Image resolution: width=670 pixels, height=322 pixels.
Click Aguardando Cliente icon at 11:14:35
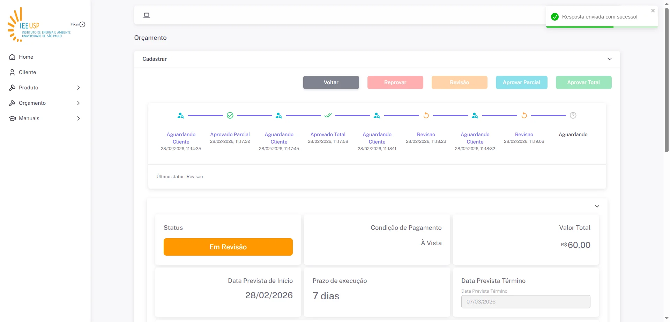click(x=181, y=115)
